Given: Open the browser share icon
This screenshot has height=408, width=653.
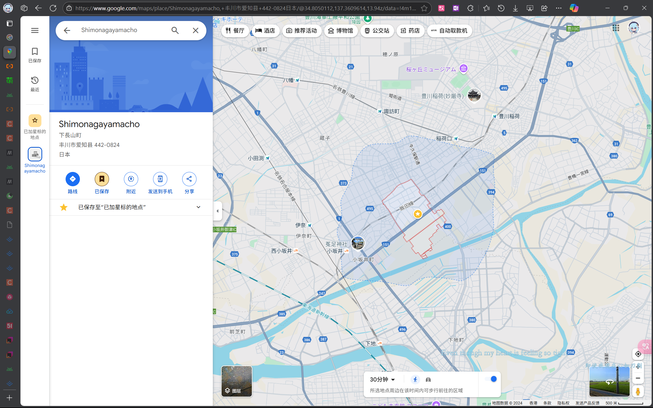Looking at the screenshot, I should 544,8.
